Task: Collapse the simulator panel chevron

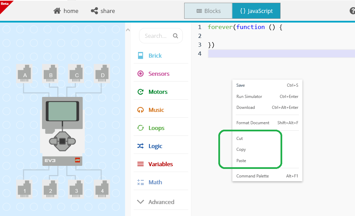Action: [128, 30]
